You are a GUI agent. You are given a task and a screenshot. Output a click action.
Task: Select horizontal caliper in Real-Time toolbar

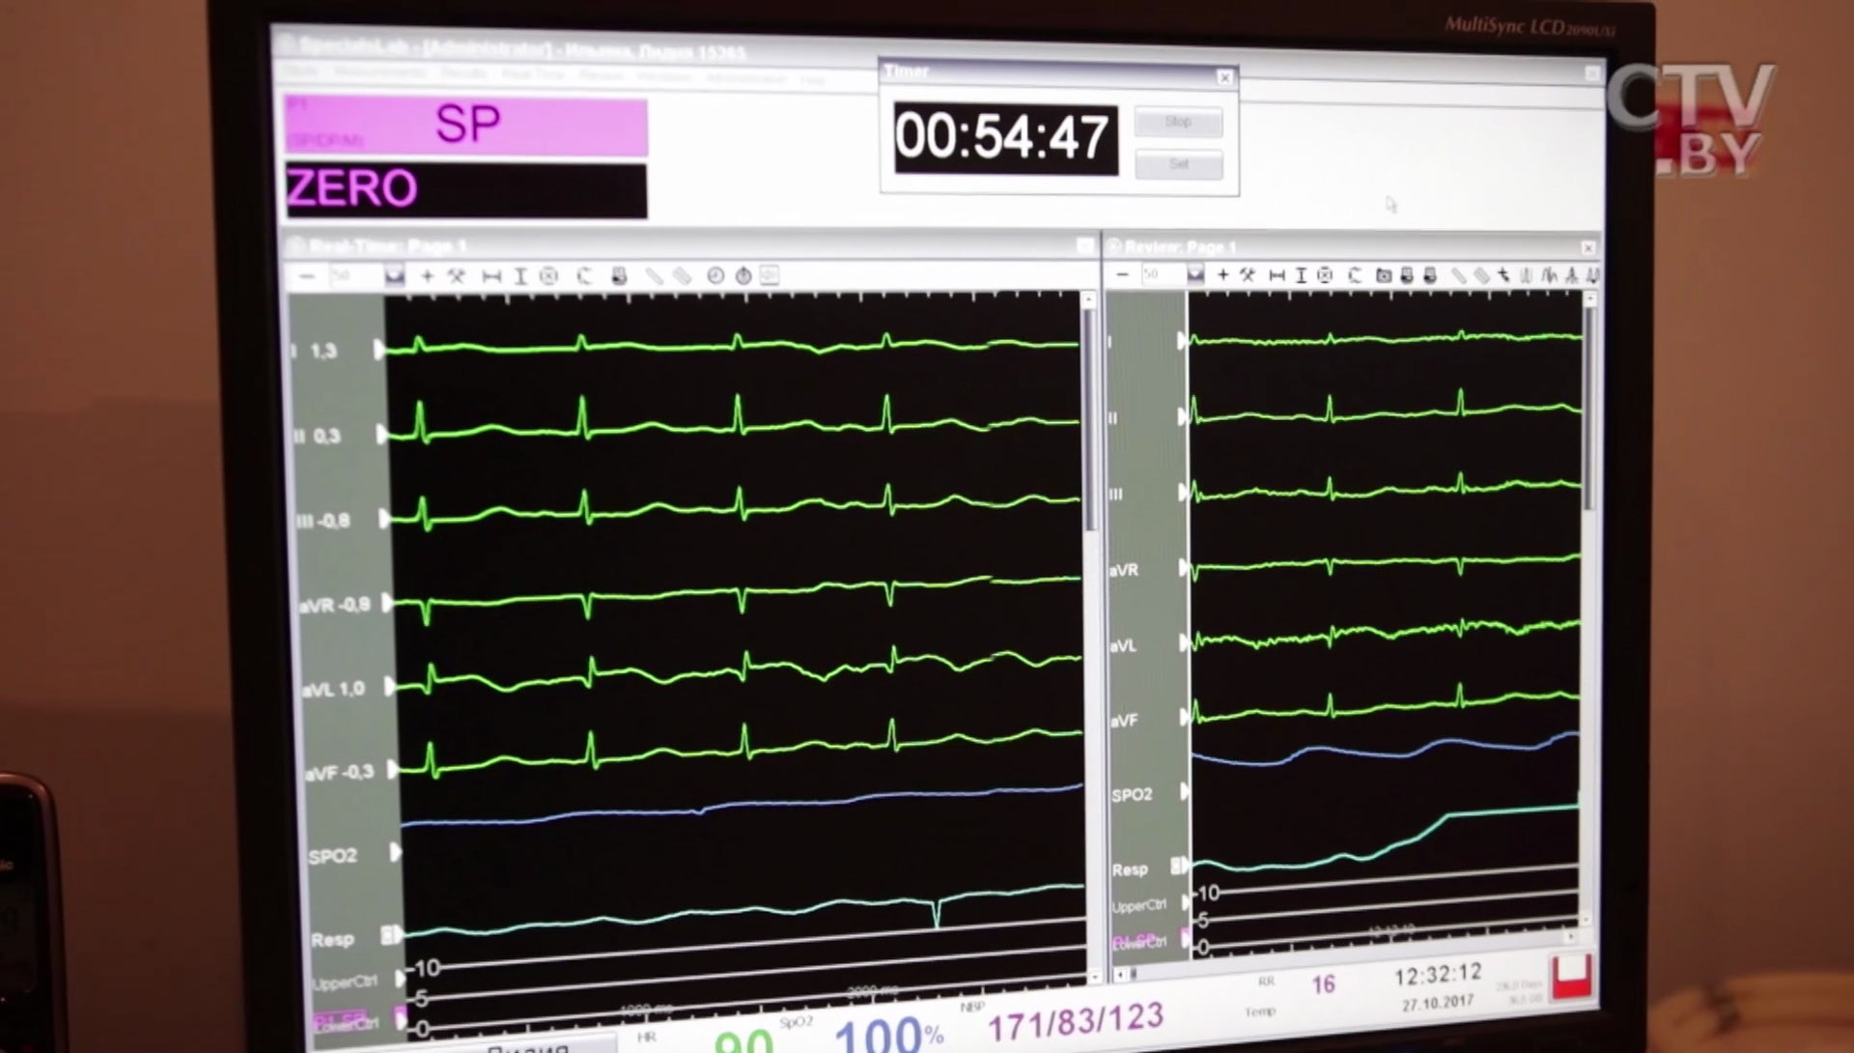492,276
